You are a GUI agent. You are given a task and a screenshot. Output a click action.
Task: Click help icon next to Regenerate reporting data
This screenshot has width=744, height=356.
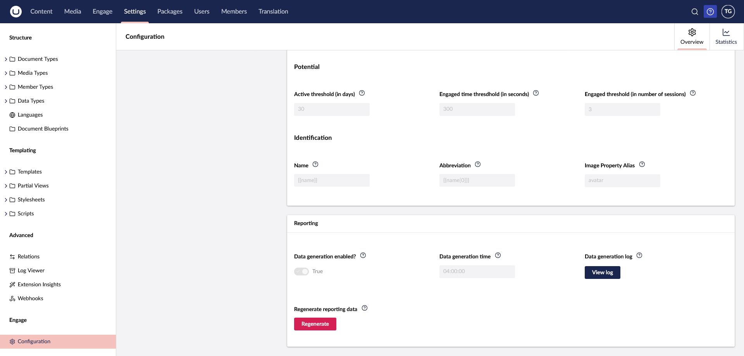(365, 308)
